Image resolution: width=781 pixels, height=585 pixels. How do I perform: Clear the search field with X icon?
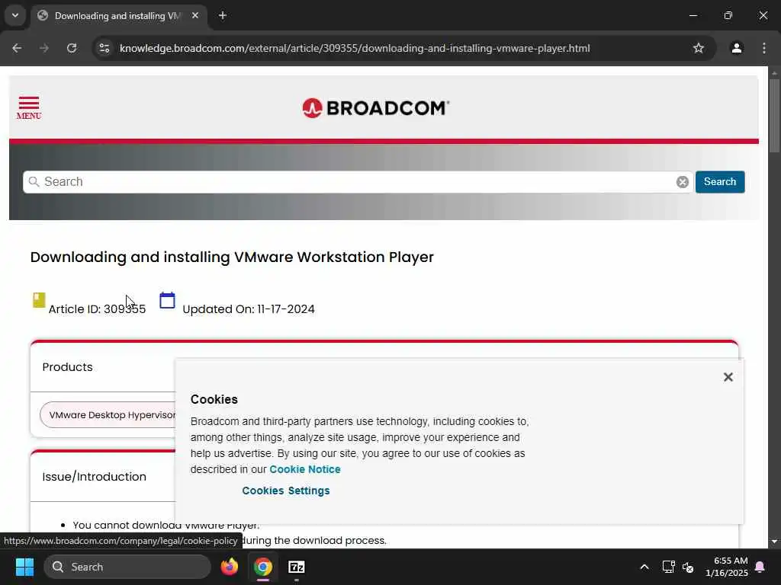tap(683, 182)
